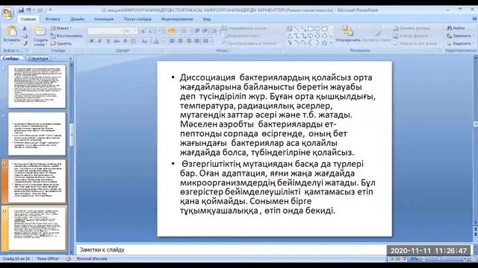
Task: Select the triangle shape in gallery
Action: 290,36
